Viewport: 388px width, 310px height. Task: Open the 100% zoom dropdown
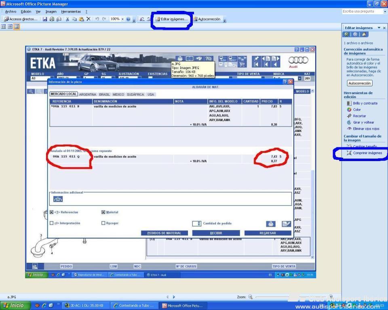pyautogui.click(x=122, y=19)
